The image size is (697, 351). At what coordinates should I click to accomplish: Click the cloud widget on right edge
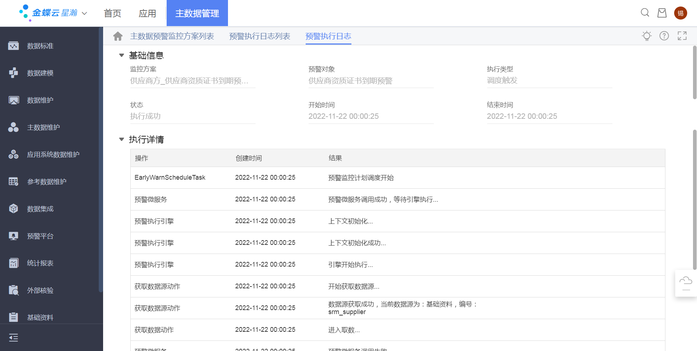tap(686, 283)
